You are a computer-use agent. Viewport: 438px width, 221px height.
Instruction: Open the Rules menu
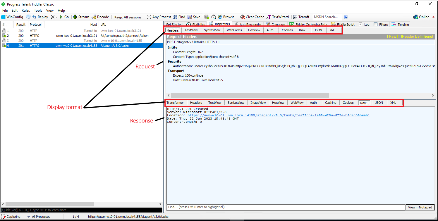[x=26, y=11]
